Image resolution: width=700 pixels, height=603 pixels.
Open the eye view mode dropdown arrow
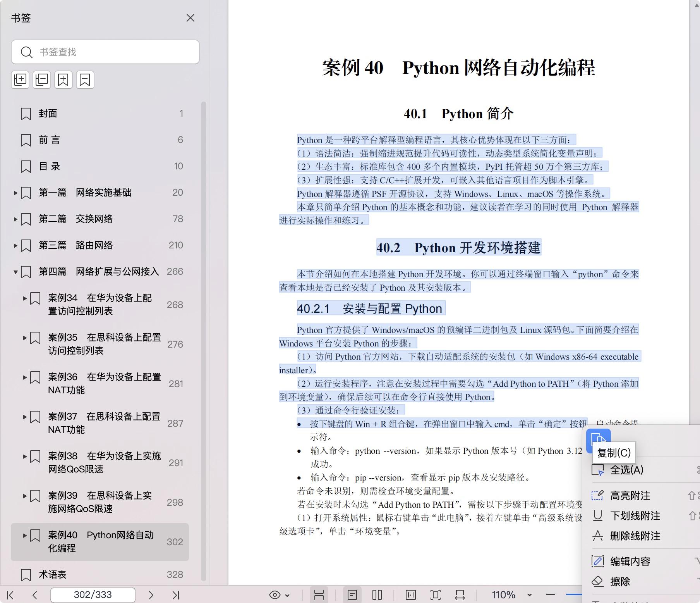pos(287,595)
